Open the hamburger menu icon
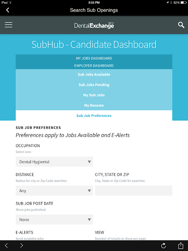Image resolution: width=188 pixels, height=251 pixels. point(9,25)
